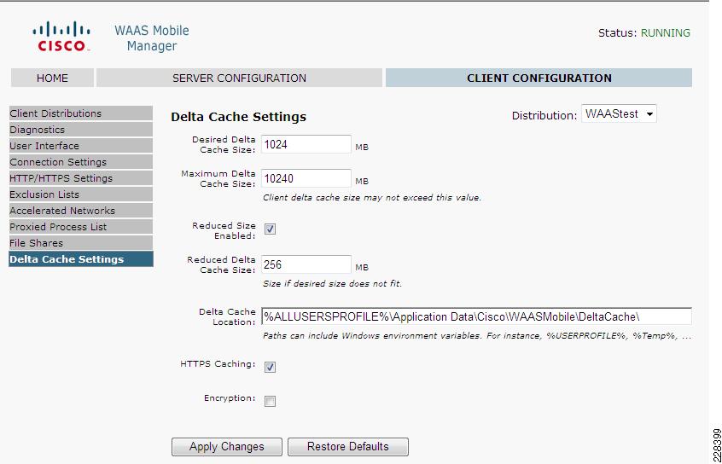Click the Restore Defaults button
The width and height of the screenshot is (722, 464).
348,446
